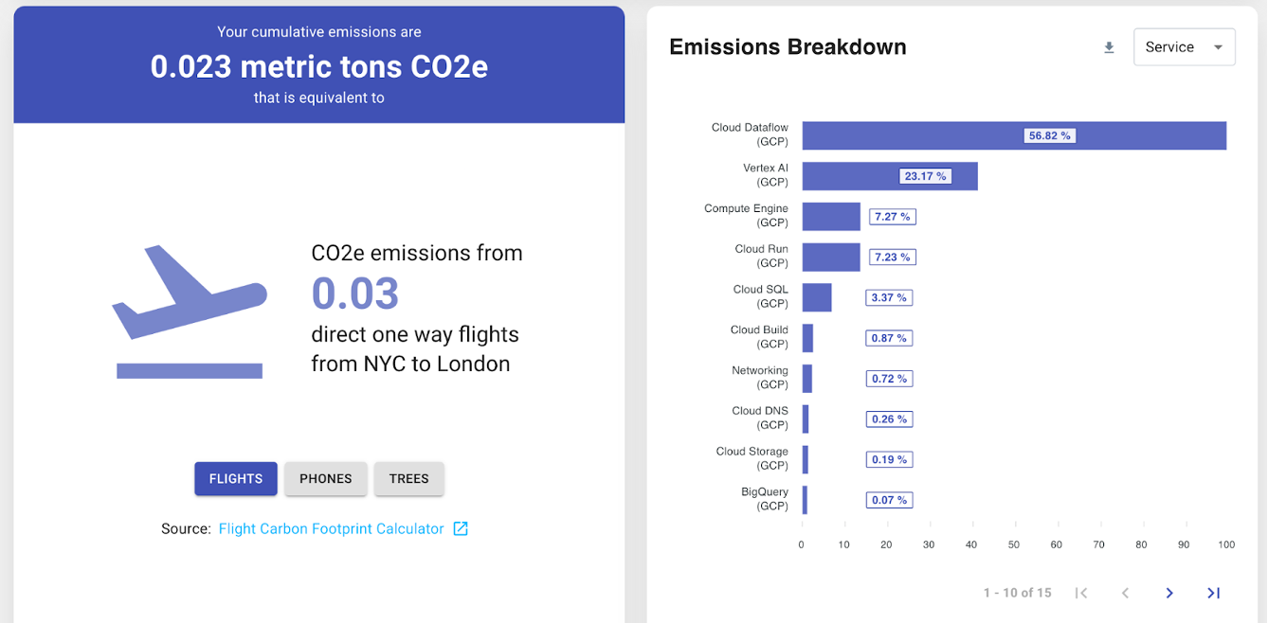Click the Cloud Run (GCP) label
The width and height of the screenshot is (1268, 623).
pos(762,256)
